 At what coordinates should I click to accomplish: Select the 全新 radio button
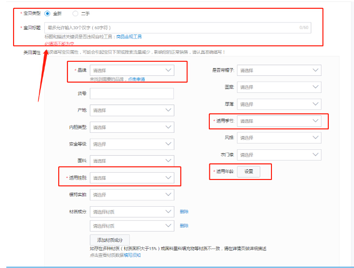coord(48,14)
